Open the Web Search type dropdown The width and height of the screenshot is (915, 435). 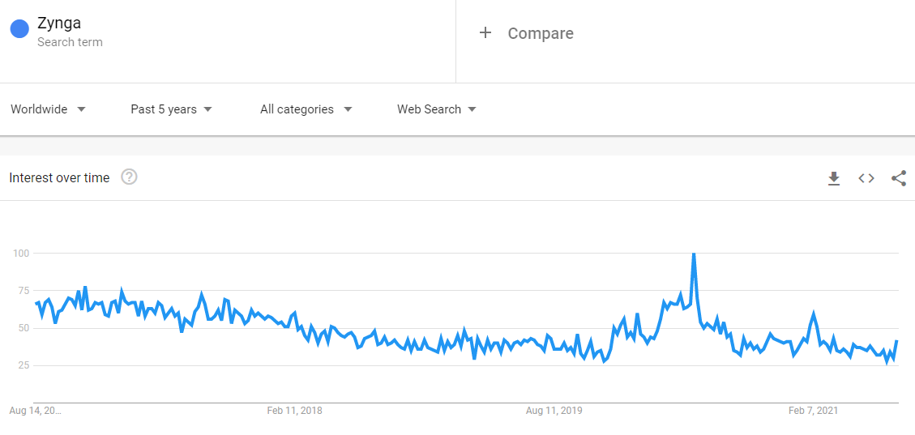pyautogui.click(x=437, y=109)
